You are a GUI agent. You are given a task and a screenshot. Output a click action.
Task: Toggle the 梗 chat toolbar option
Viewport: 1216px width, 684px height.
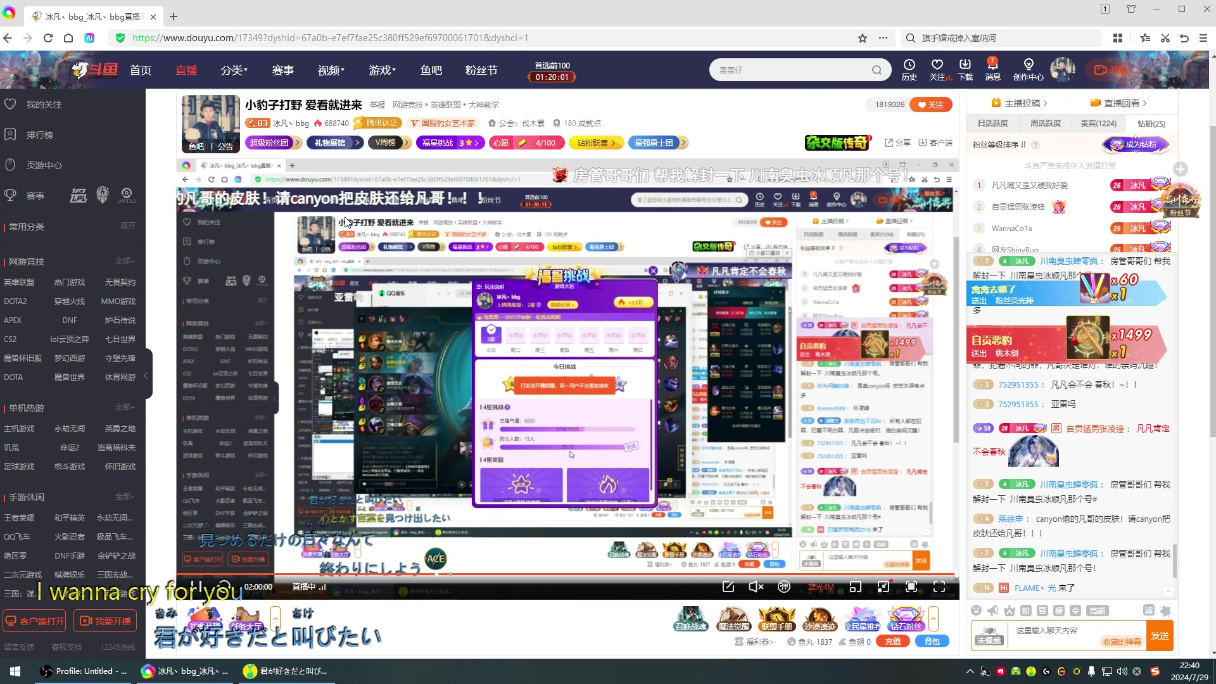pos(1059,611)
